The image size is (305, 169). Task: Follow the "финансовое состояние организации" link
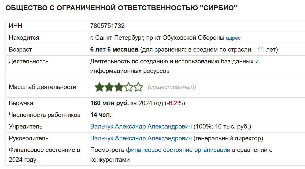(178, 150)
